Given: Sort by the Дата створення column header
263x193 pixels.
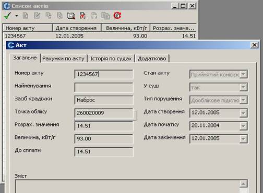Looking at the screenshot, I should [x=77, y=28].
